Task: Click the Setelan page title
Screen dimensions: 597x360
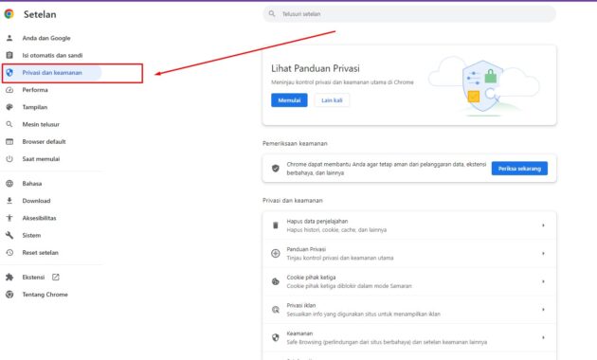Action: click(40, 14)
